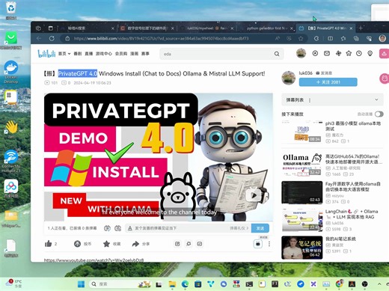
Task: Click the send message (发消息) link by uploader
Action: click(324, 73)
